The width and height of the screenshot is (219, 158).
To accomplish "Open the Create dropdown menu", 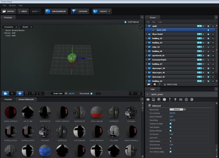I will pyautogui.click(x=102, y=11).
